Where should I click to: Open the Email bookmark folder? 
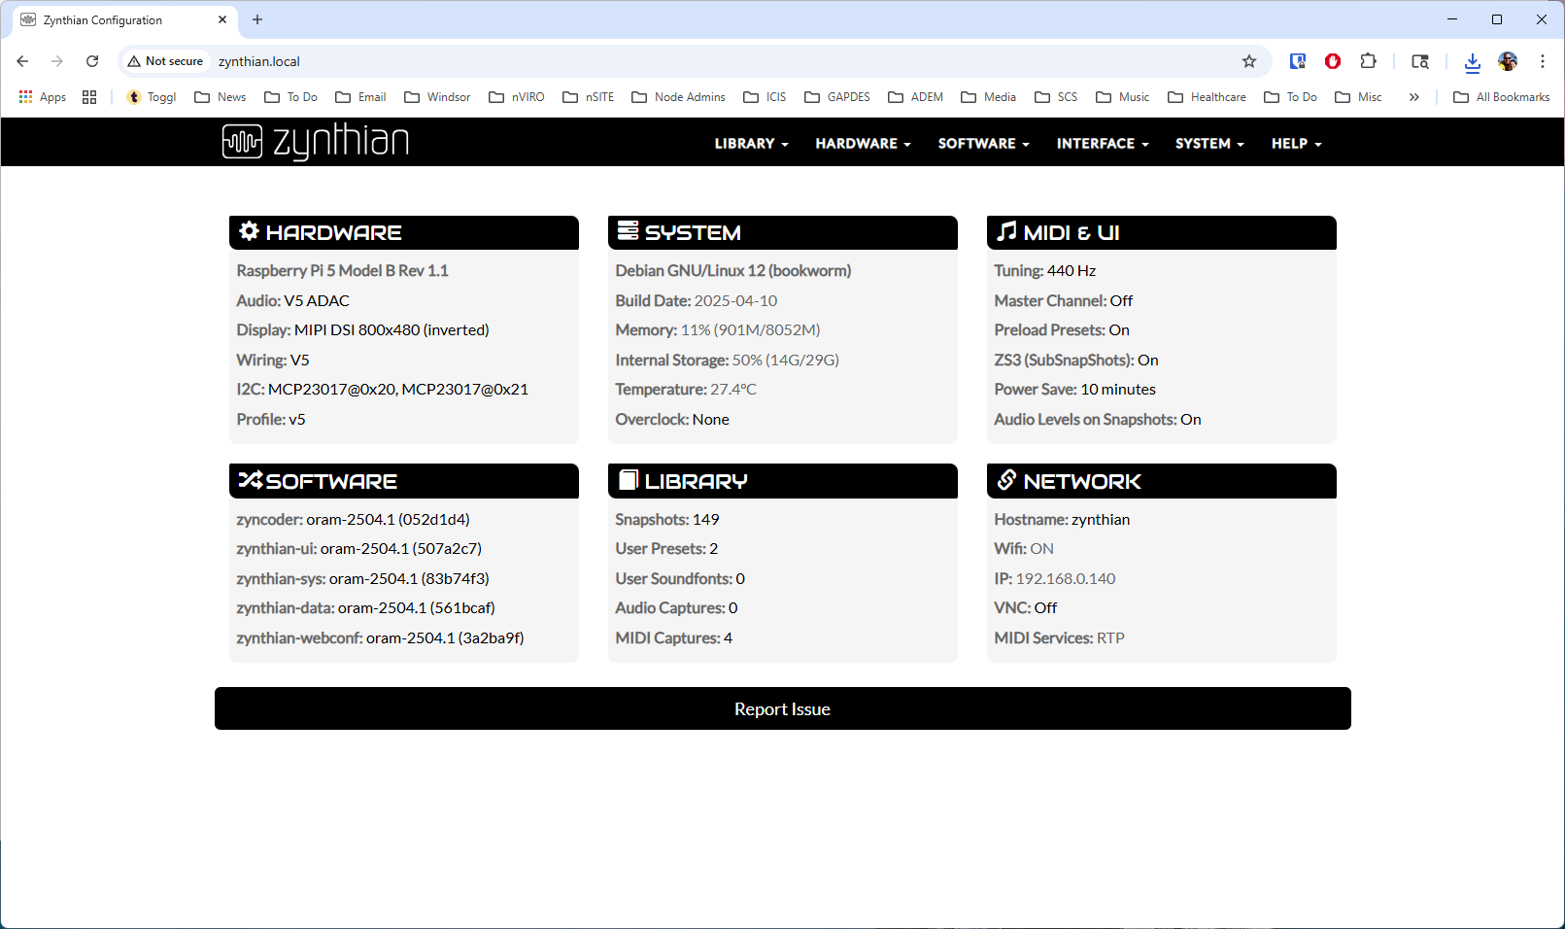coord(360,97)
